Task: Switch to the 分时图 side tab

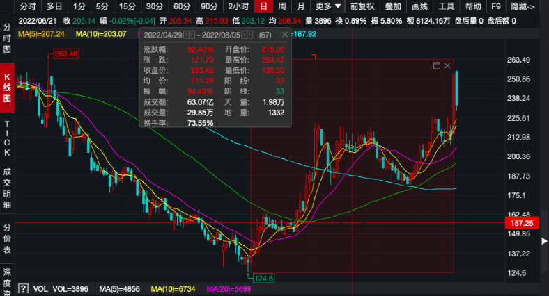Action: coord(7,40)
